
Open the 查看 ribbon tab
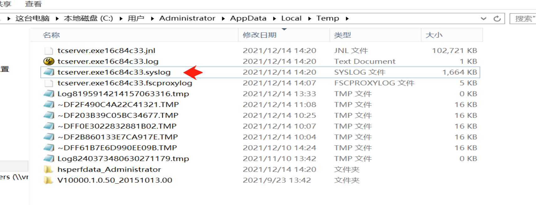[33, 4]
